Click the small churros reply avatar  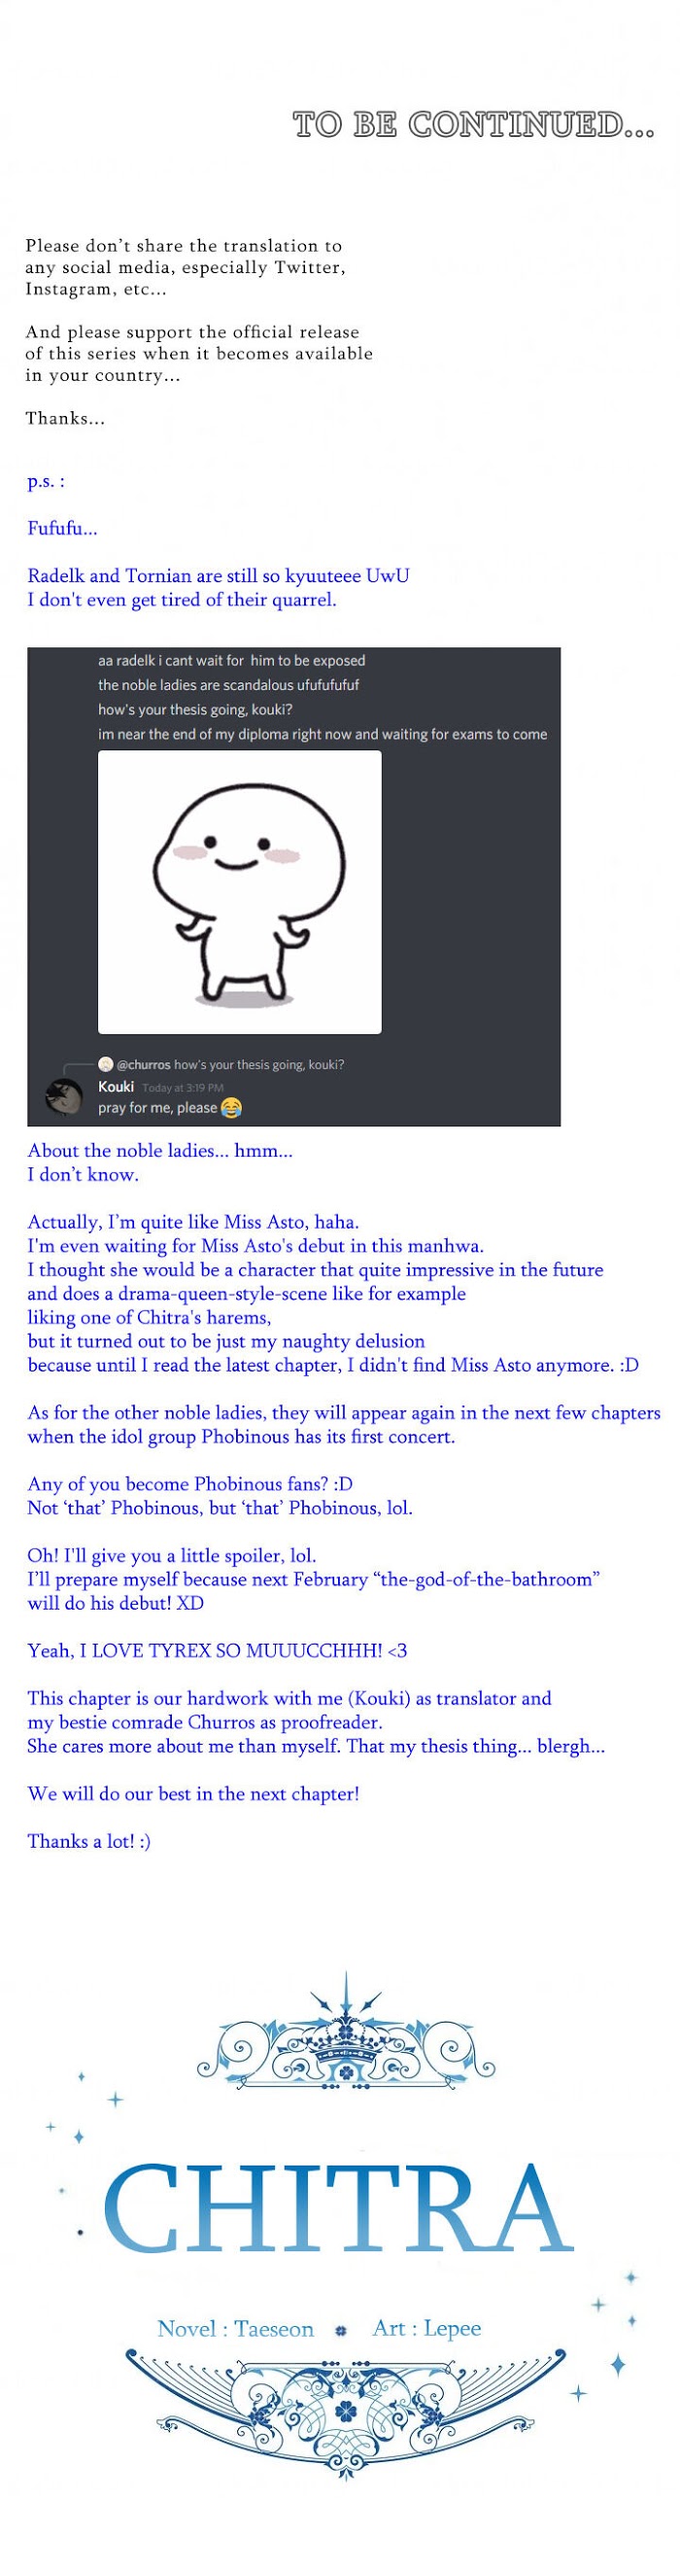pyautogui.click(x=106, y=1063)
